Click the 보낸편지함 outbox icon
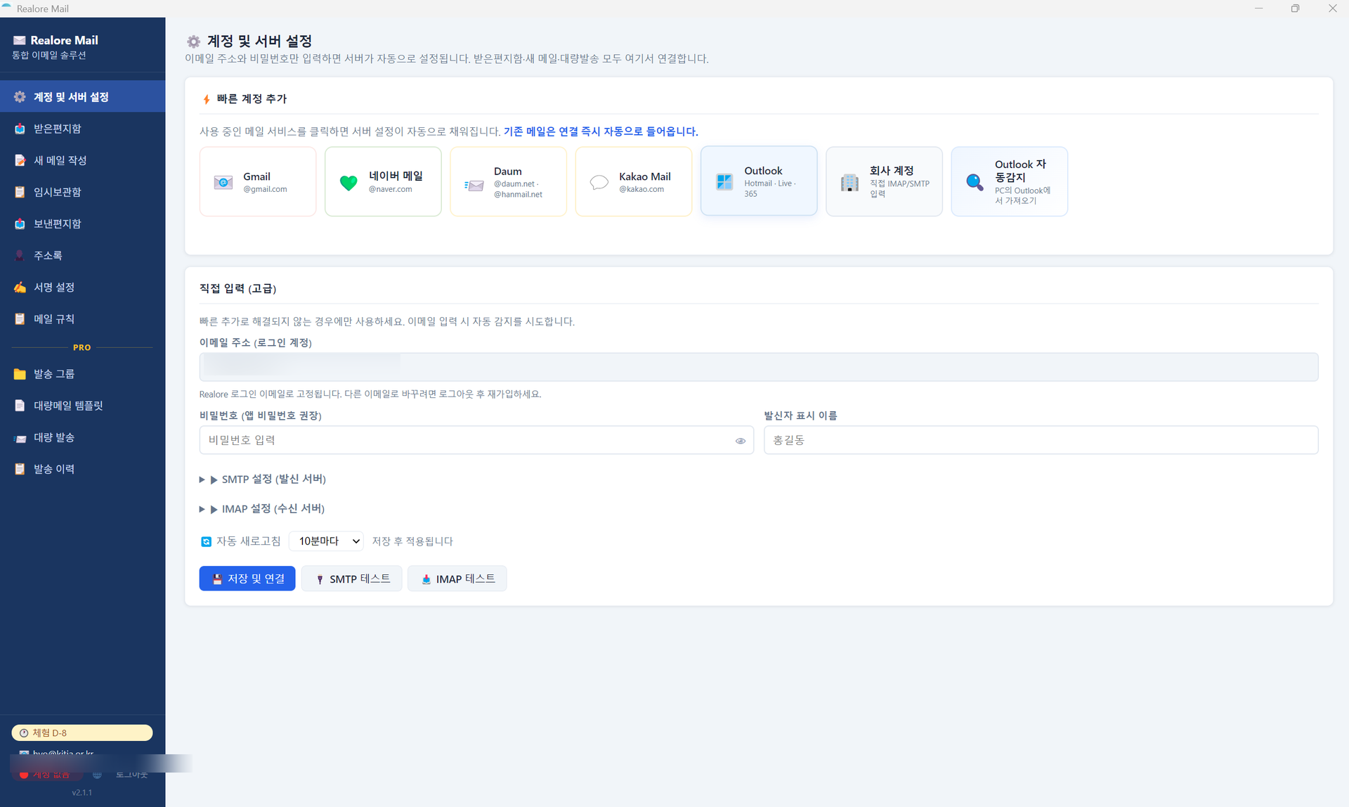 point(20,224)
